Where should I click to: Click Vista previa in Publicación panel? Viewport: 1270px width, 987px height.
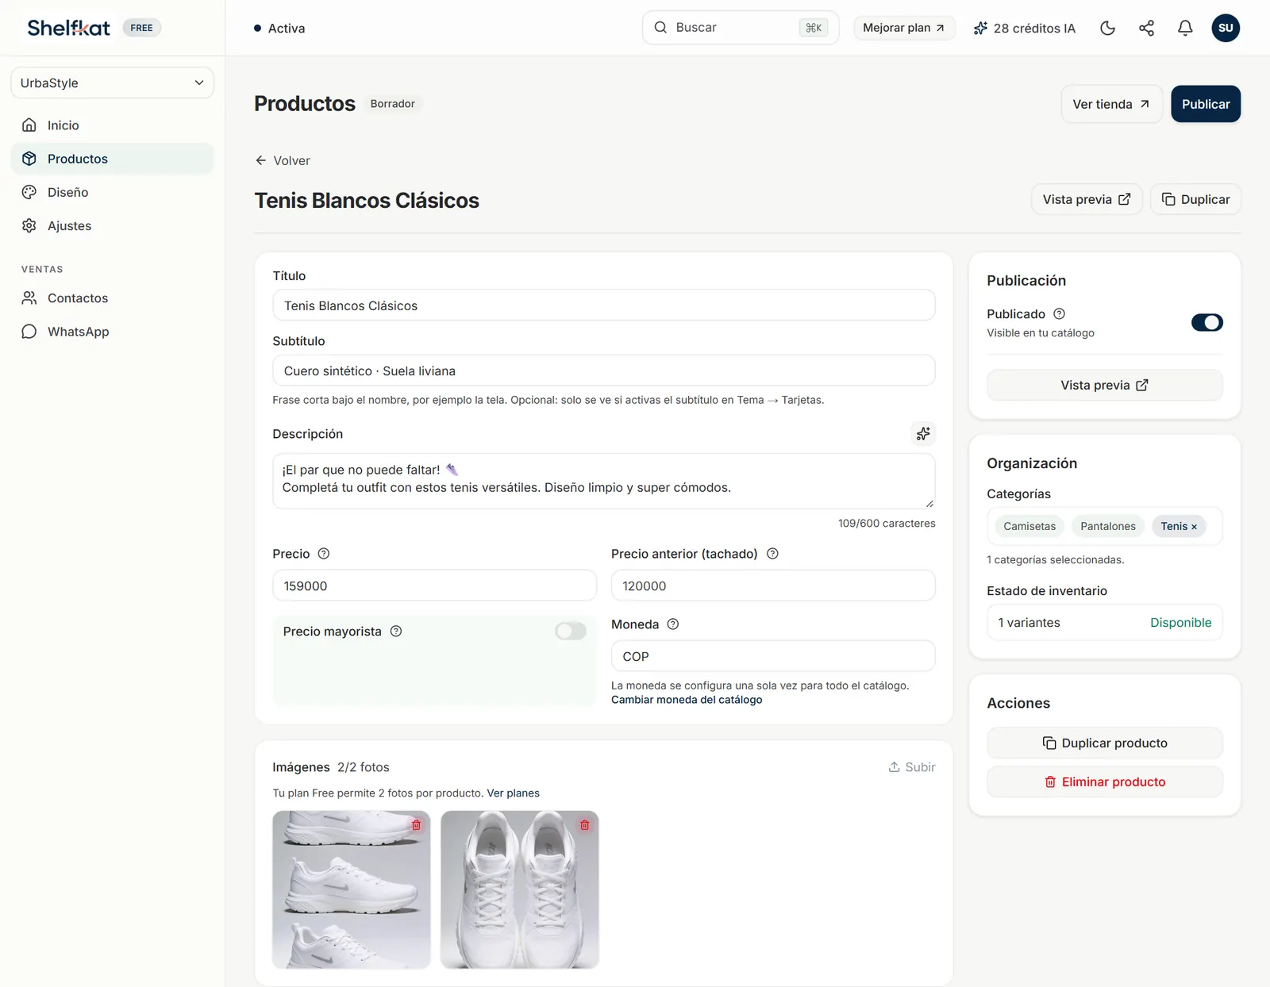coord(1105,385)
